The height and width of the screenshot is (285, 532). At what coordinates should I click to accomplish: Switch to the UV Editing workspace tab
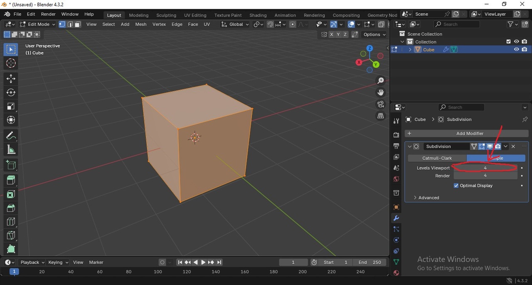tap(195, 15)
